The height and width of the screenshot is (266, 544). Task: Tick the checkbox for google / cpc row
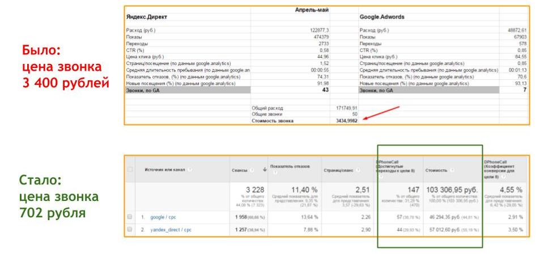131,216
